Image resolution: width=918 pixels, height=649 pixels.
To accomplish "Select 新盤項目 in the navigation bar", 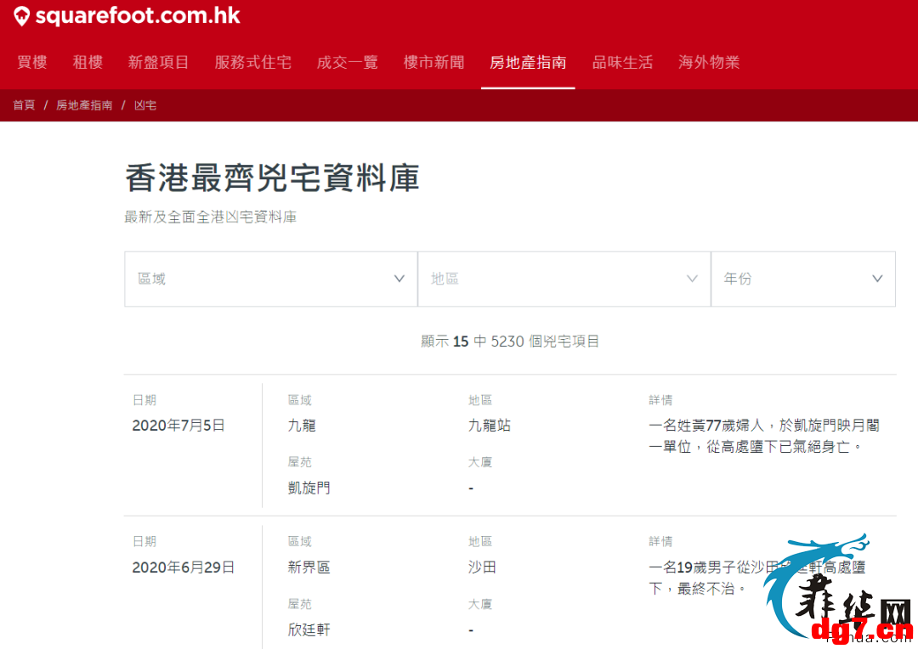I will (x=159, y=62).
